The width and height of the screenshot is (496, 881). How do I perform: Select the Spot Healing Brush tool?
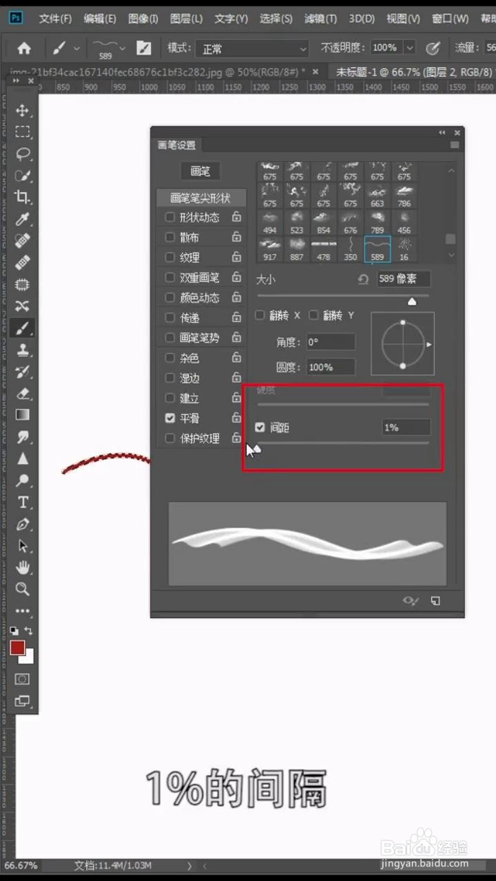(23, 241)
